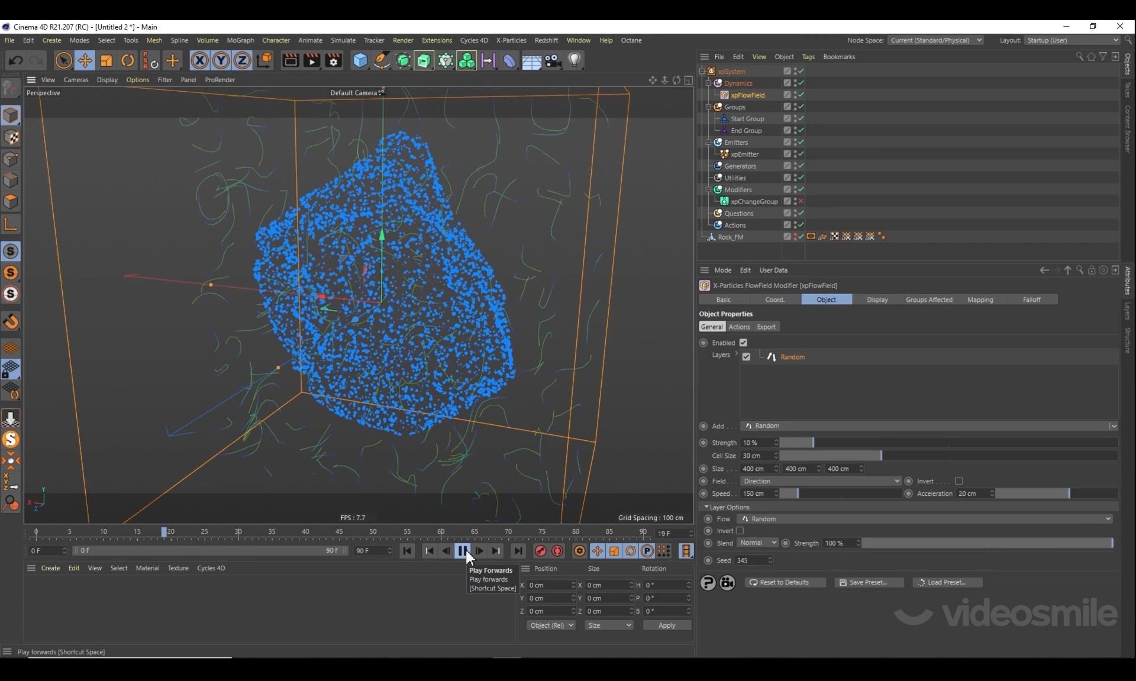Add a Cube primitive from toolbar
Viewport: 1136px width, 681px height.
(360, 60)
